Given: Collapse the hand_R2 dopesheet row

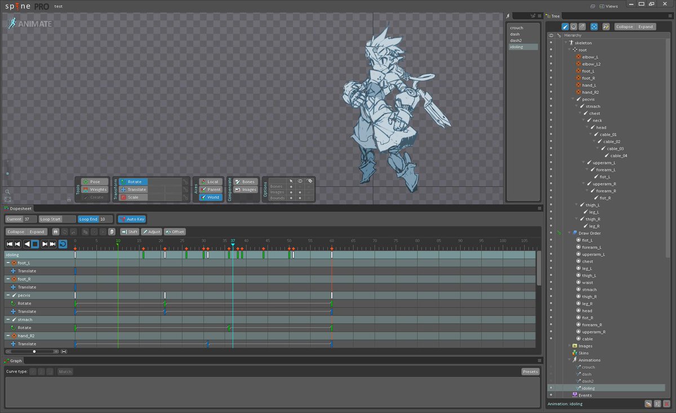Looking at the screenshot, I should click(8, 336).
